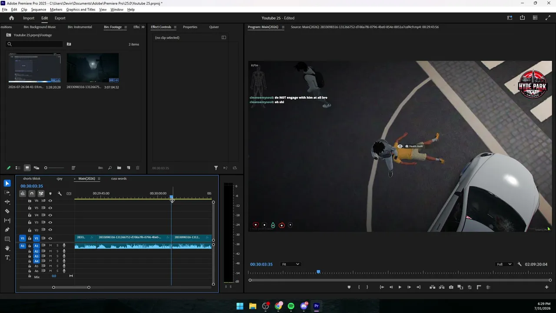Click the Automate to Sequence icon
This screenshot has height=313, width=556.
100,168
